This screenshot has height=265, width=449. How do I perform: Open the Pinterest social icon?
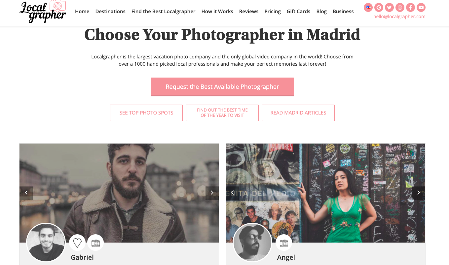[379, 7]
